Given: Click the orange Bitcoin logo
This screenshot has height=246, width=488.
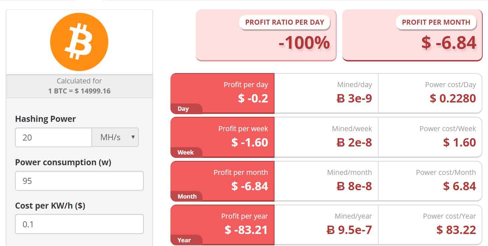Looking at the screenshot, I should point(79,42).
